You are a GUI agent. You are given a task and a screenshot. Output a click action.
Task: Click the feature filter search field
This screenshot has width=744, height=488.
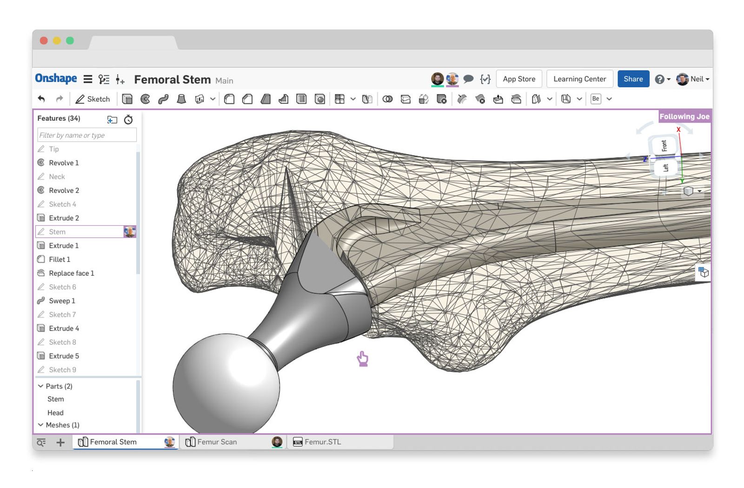[86, 135]
